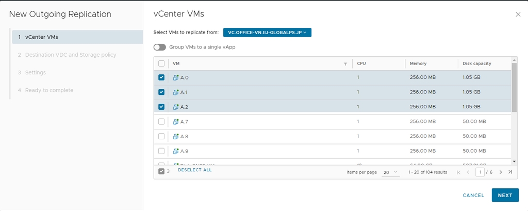Go to the previous results page
The height and width of the screenshot is (211, 528).
coord(468,172)
